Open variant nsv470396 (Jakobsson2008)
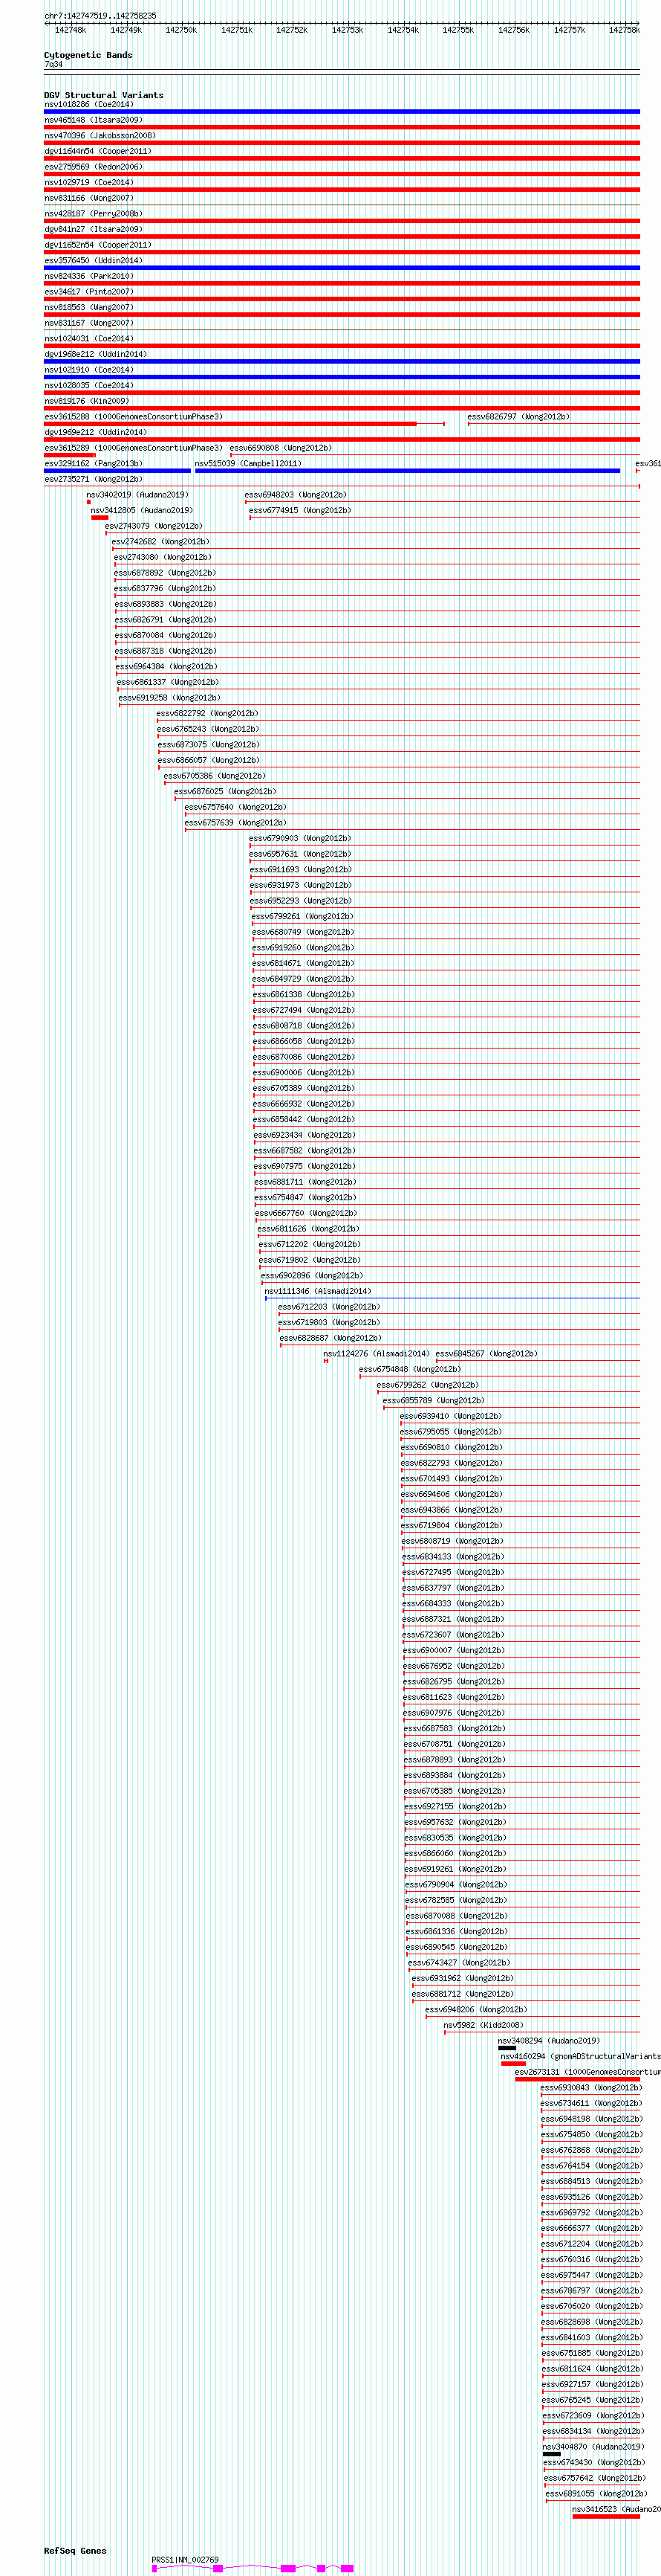 point(100,135)
